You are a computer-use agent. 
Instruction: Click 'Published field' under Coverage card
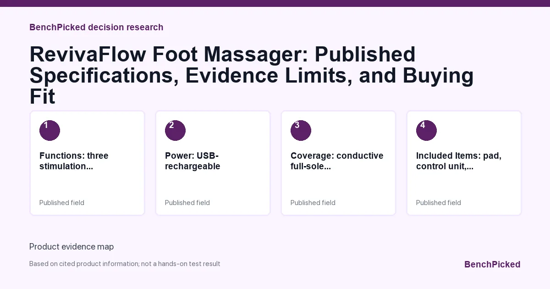(313, 203)
